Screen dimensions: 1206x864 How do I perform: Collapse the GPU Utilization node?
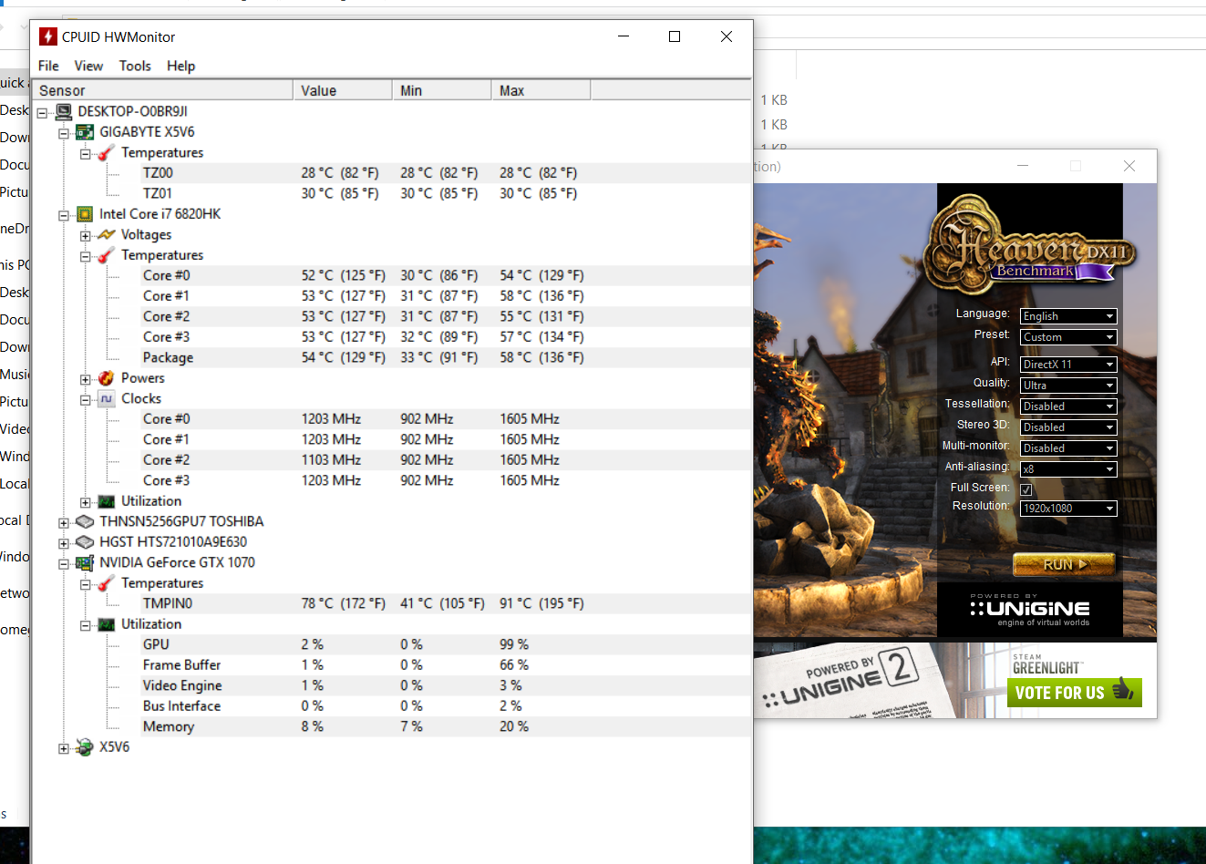click(x=86, y=626)
